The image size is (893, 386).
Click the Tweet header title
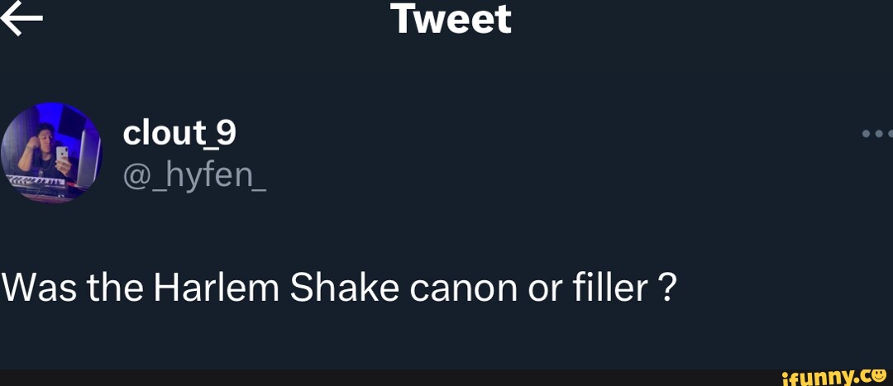tap(452, 20)
